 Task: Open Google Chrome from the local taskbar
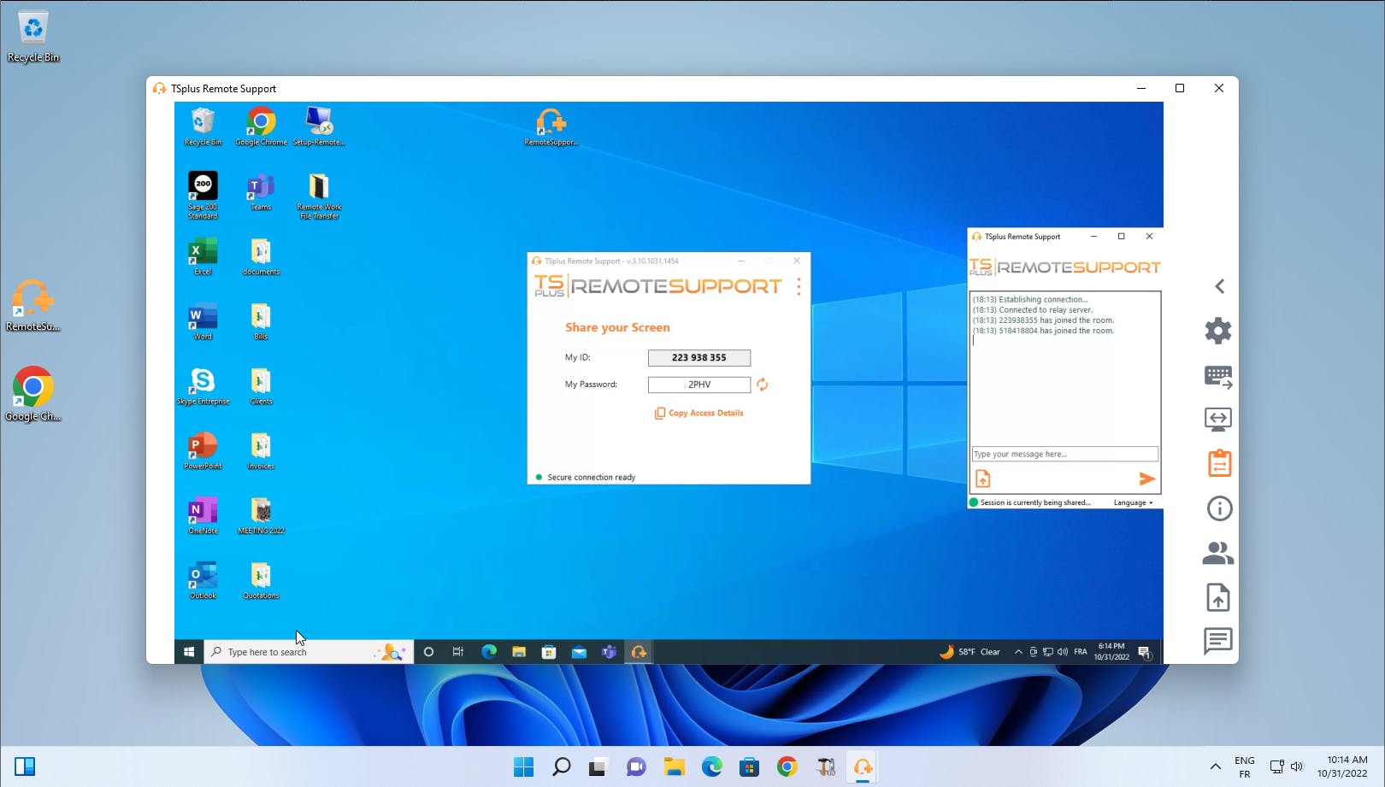(787, 767)
